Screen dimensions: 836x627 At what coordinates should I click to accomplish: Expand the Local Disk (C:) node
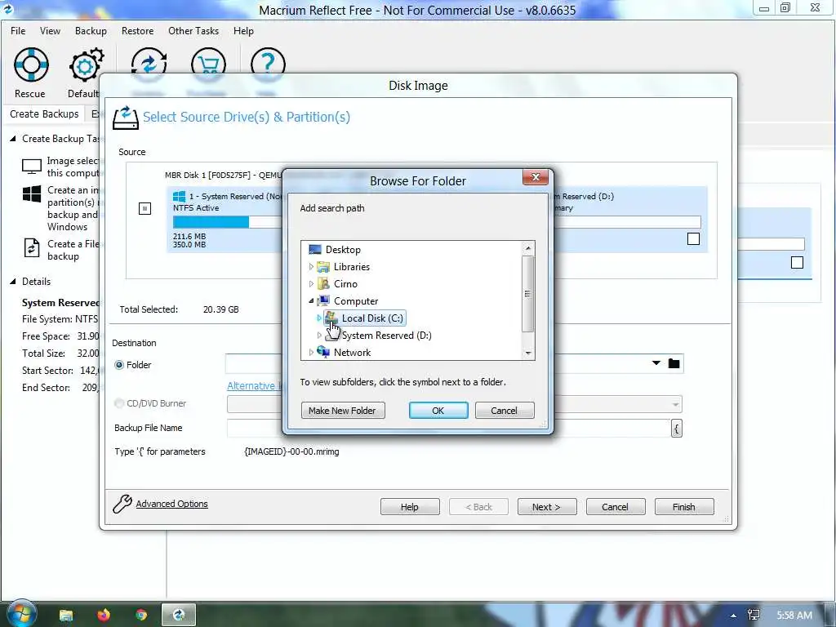(319, 318)
